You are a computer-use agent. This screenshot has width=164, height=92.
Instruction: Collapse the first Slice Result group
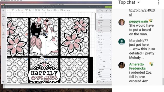pos(98,40)
